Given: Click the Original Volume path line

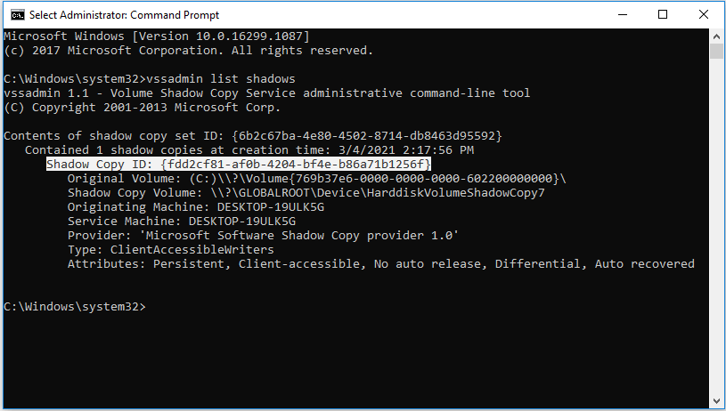Looking at the screenshot, I should [317, 179].
